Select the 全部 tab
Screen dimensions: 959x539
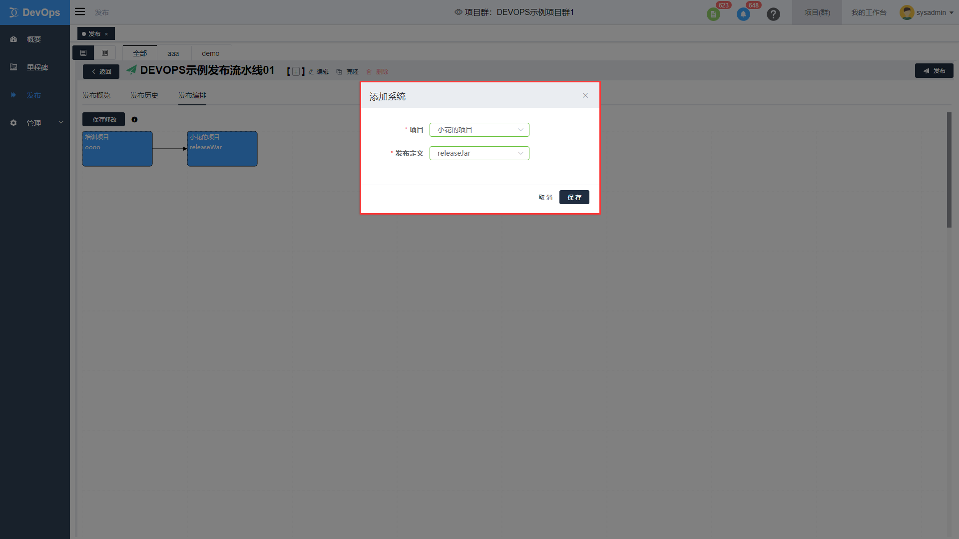(140, 53)
